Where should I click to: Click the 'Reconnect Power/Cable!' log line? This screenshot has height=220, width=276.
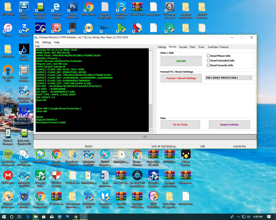click(x=51, y=122)
